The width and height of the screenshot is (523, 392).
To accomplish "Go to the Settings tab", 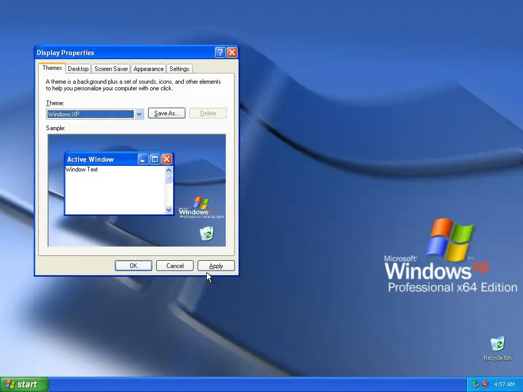I will 179,69.
